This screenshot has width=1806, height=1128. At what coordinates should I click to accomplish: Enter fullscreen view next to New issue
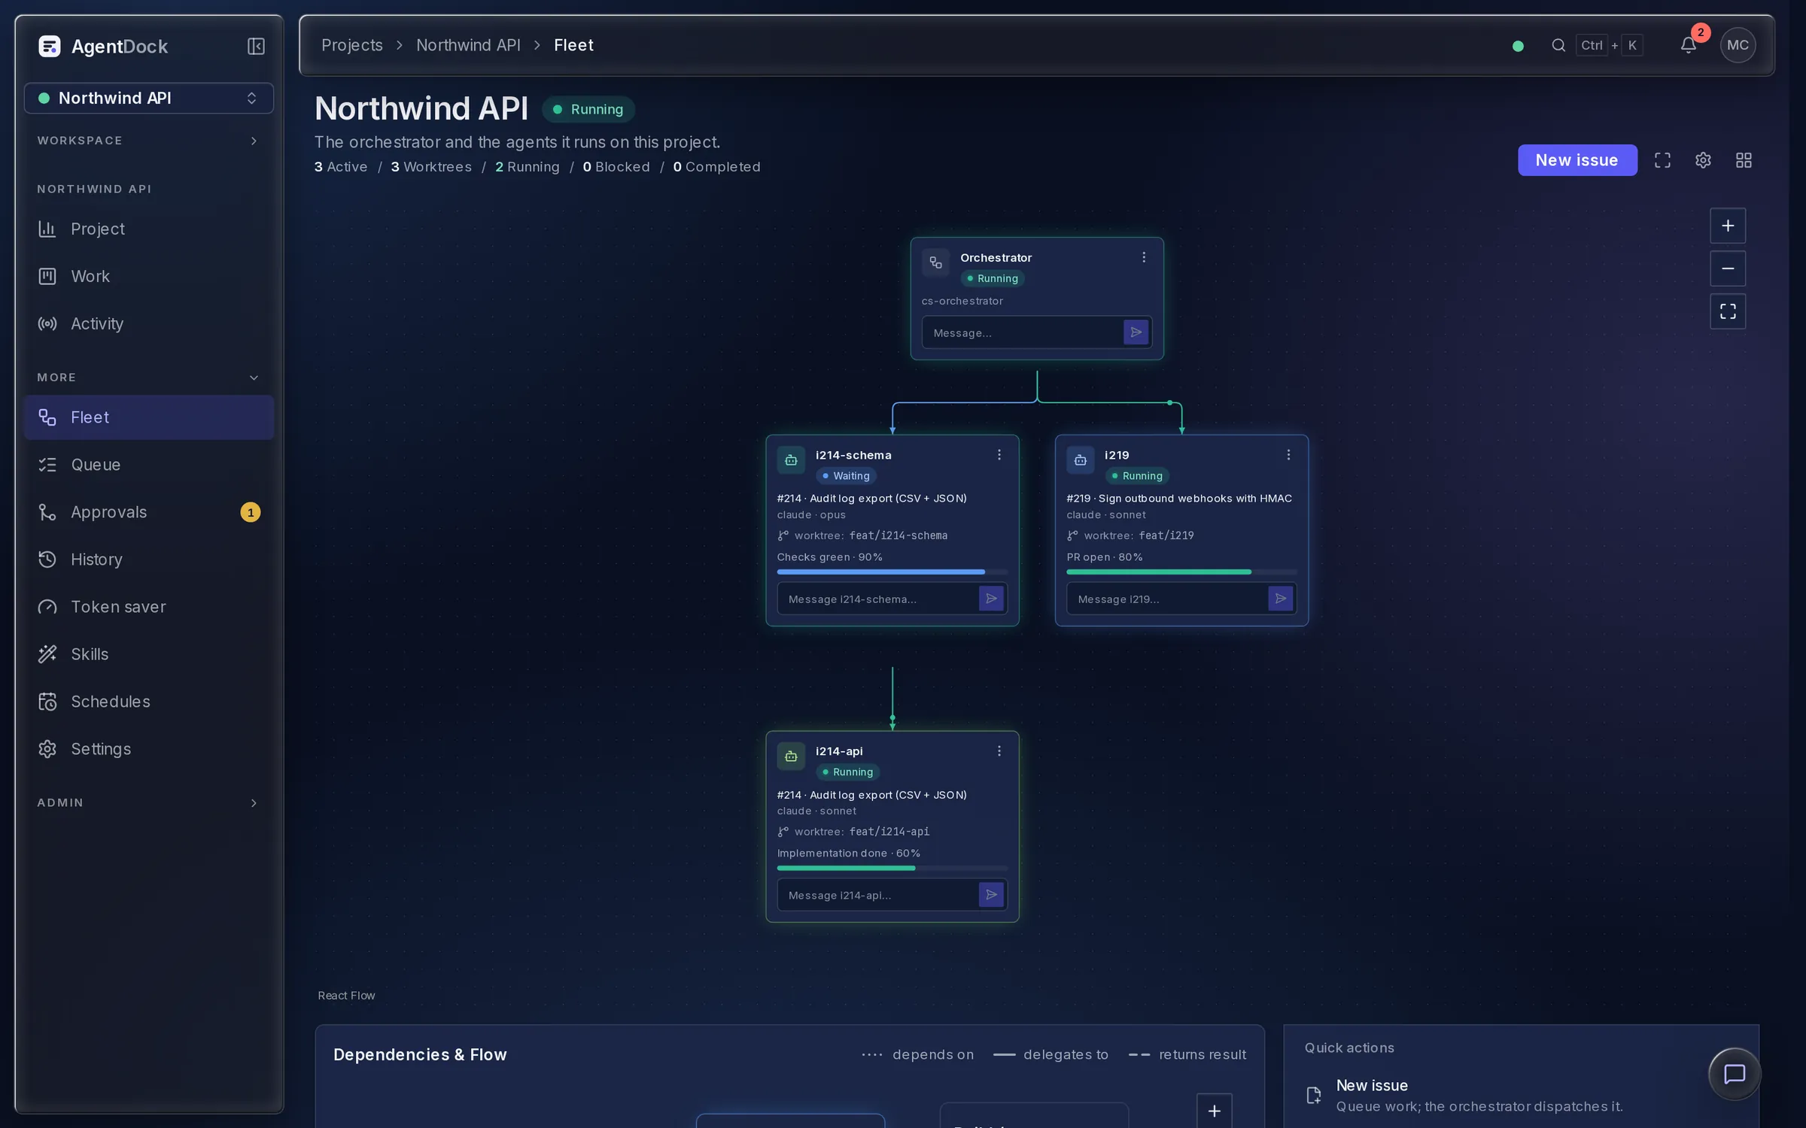coord(1662,160)
